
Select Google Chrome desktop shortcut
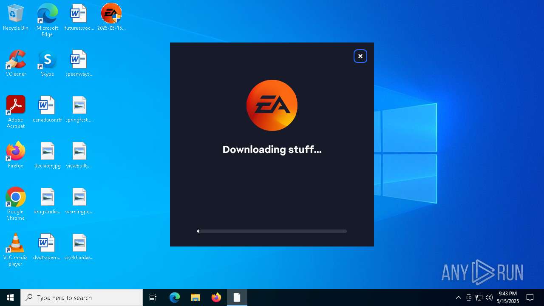[x=16, y=204]
